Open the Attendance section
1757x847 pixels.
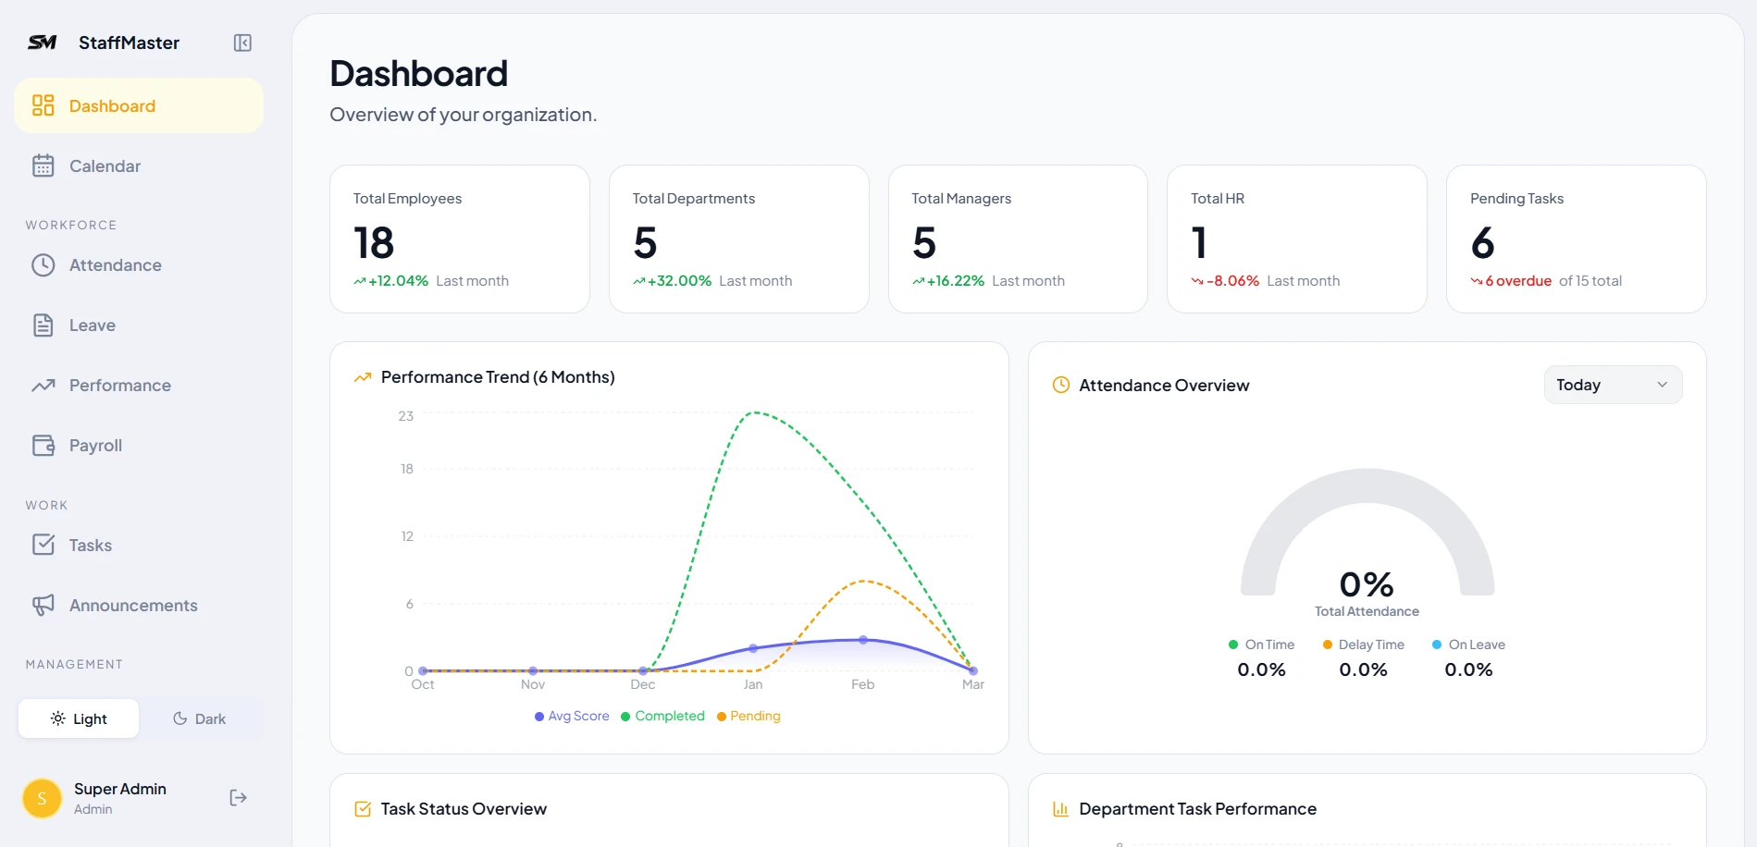point(139,265)
